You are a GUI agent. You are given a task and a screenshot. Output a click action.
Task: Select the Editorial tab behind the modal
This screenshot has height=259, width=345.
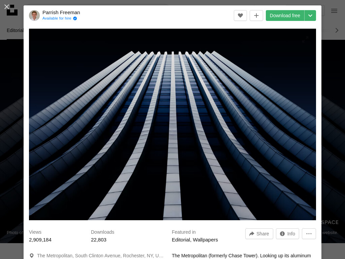[x=15, y=30]
